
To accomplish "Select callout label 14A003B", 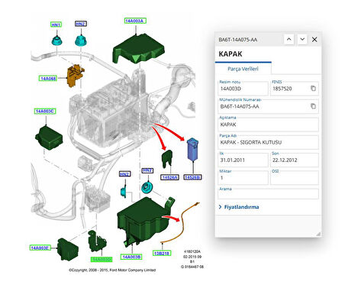I will pos(131,257).
